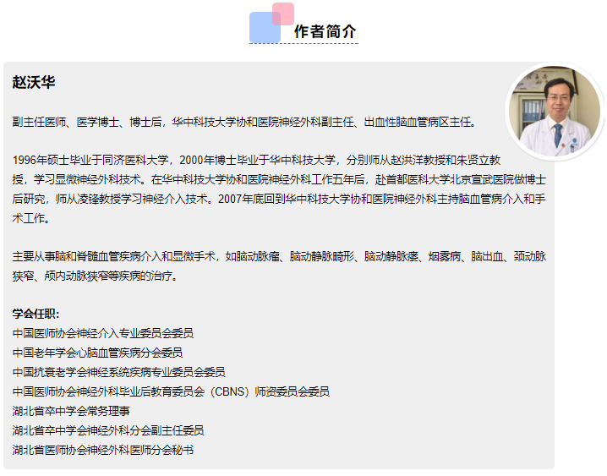Click the paragraph starting 主要从事脑和脊髓血管疾病
This screenshot has height=476, width=607.
pos(279,266)
